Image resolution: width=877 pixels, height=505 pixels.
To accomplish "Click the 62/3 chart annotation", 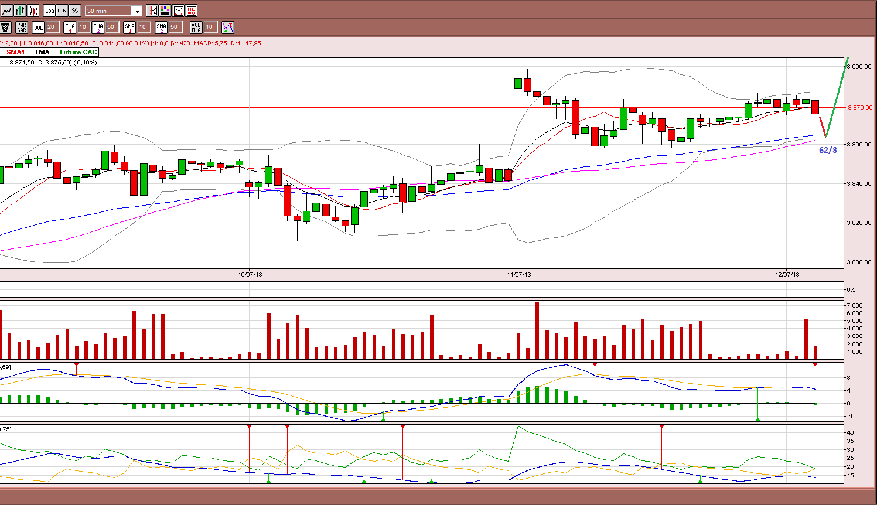I will pyautogui.click(x=828, y=150).
